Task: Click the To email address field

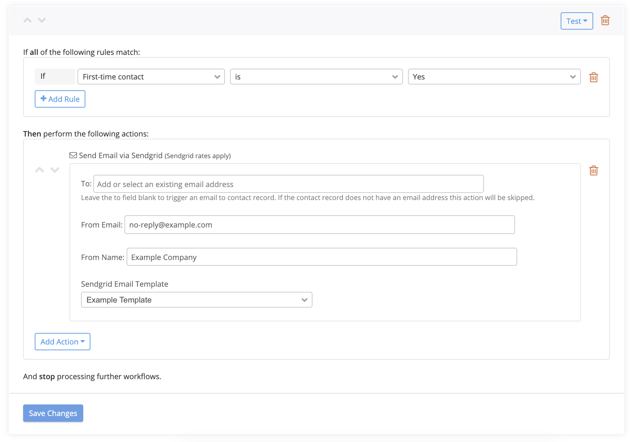Action: 288,184
